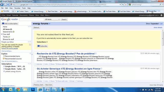Go to Next item
The height and width of the screenshot is (92, 164).
(x=49, y=85)
